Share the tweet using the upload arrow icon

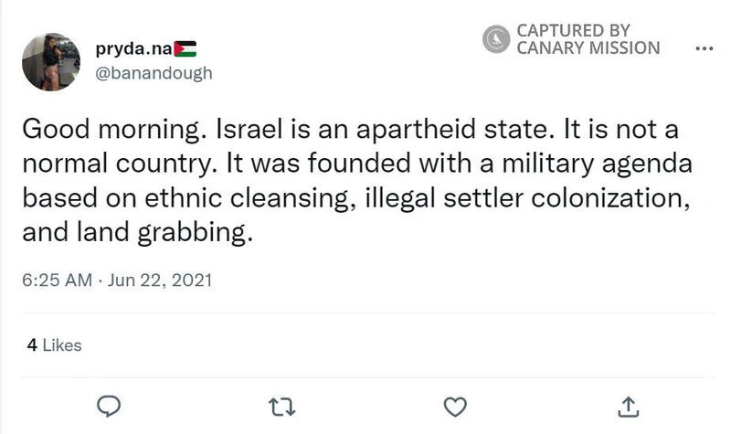point(628,404)
